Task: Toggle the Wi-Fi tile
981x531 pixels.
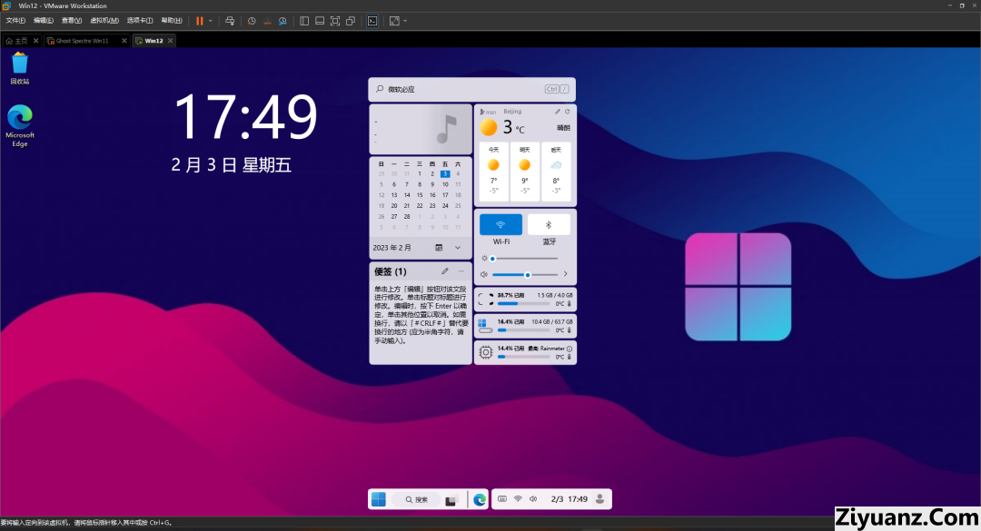Action: pyautogui.click(x=501, y=224)
